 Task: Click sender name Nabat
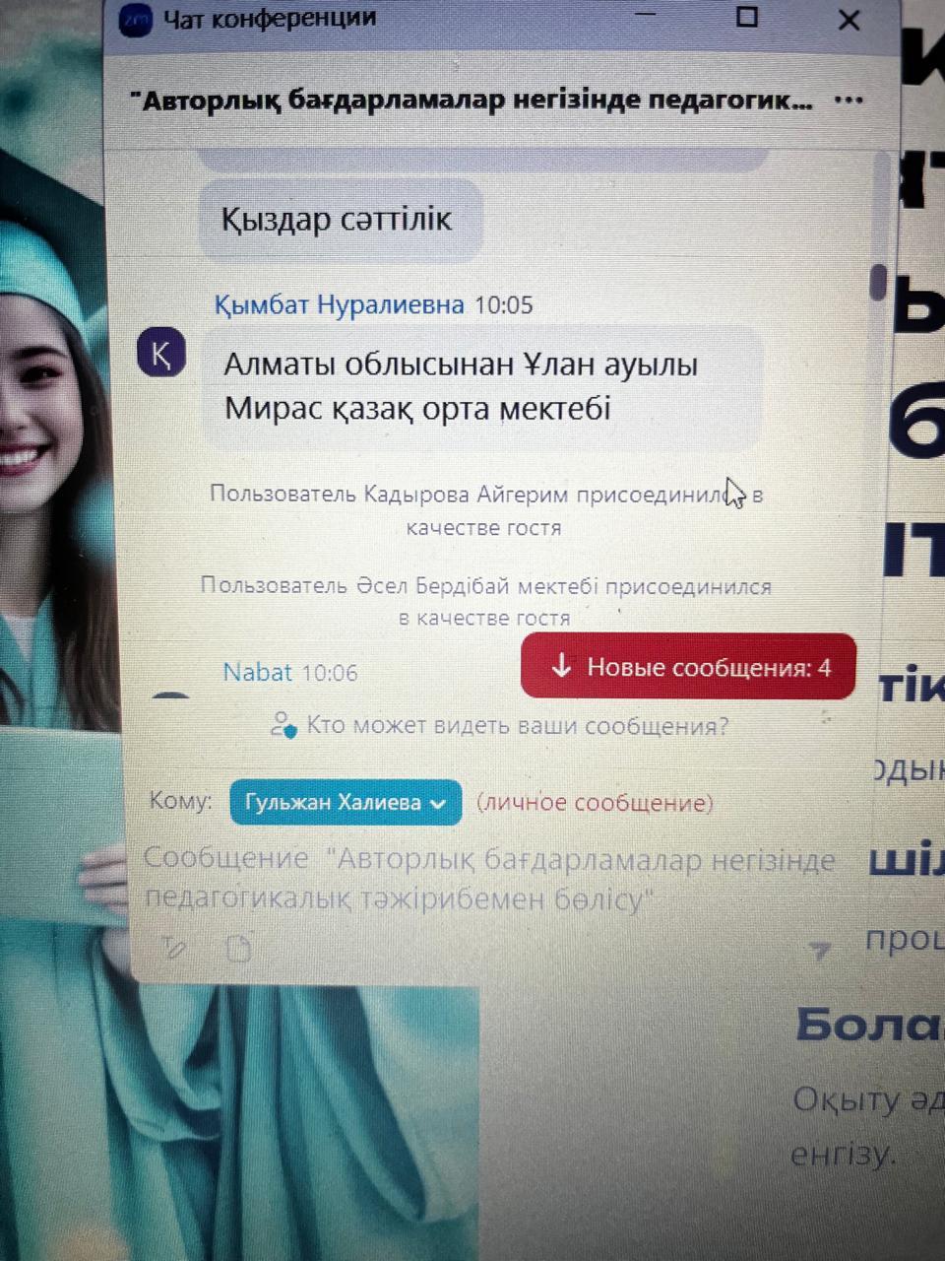pos(258,672)
